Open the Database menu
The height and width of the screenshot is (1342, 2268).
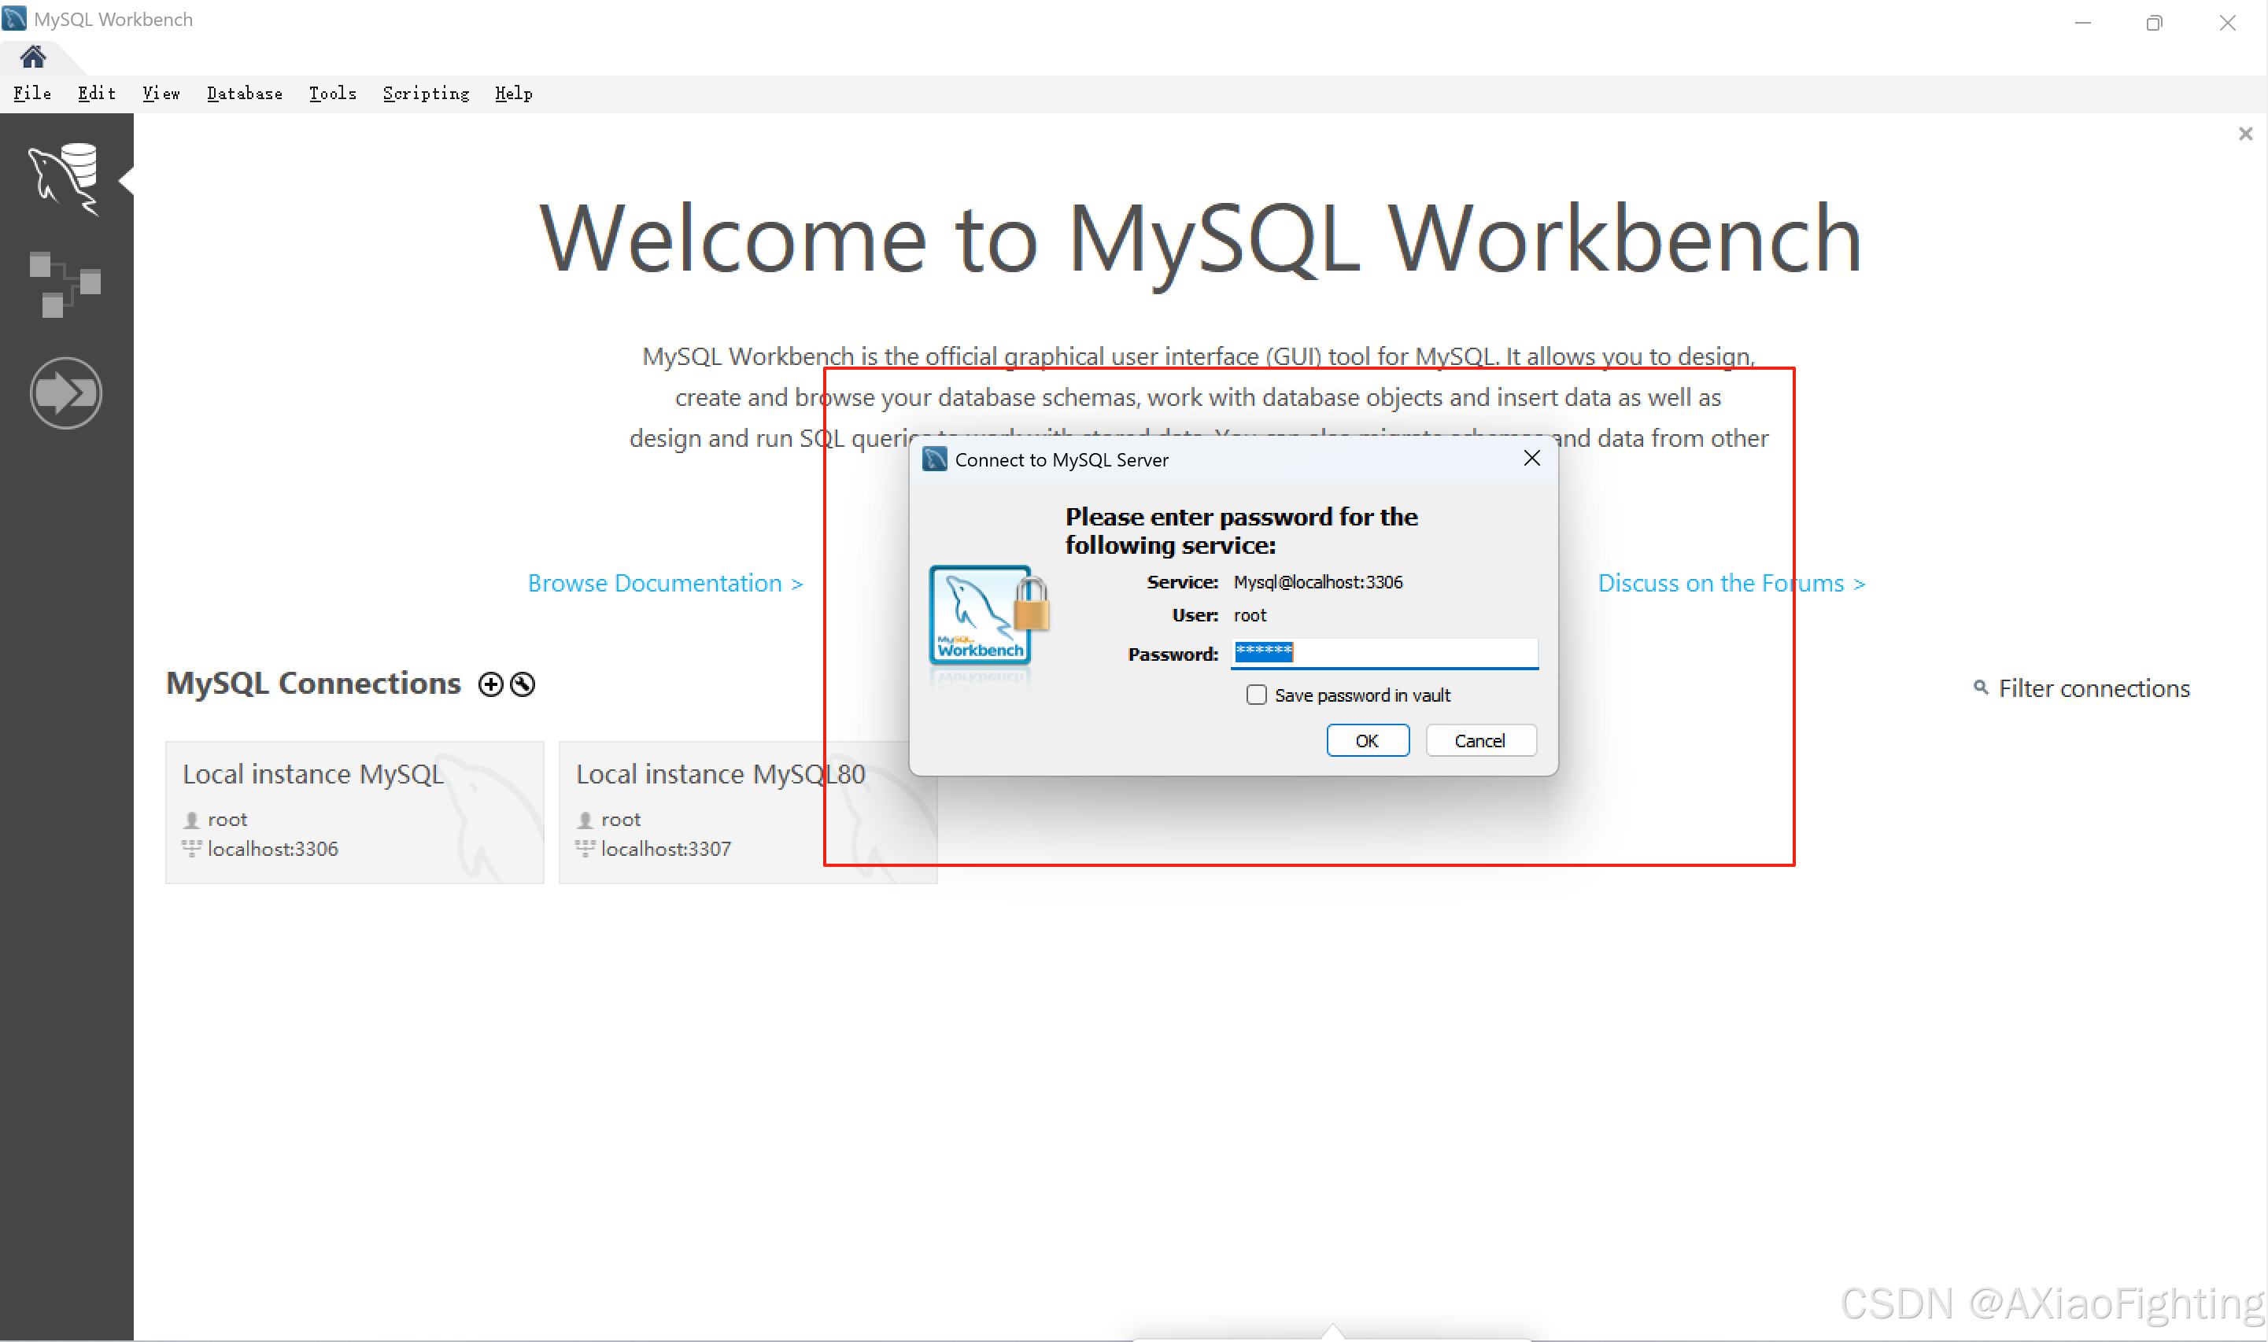pos(244,93)
